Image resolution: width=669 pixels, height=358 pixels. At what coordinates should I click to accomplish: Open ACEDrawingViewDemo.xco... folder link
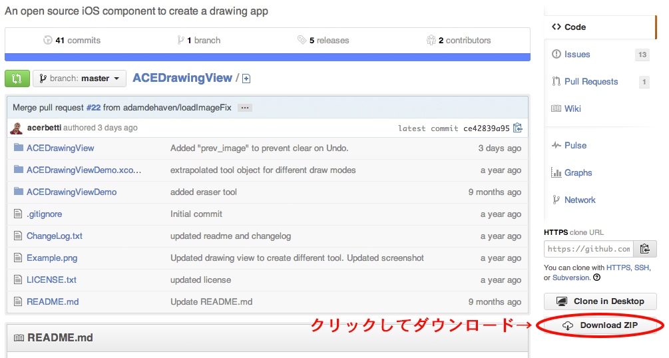[x=84, y=170]
